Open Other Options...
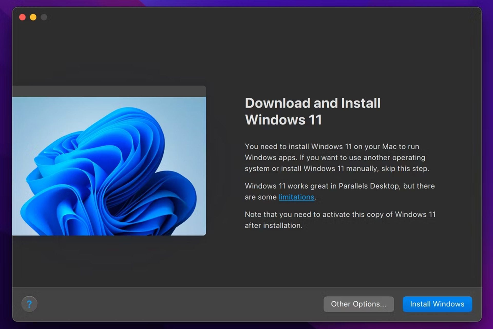 coord(358,304)
